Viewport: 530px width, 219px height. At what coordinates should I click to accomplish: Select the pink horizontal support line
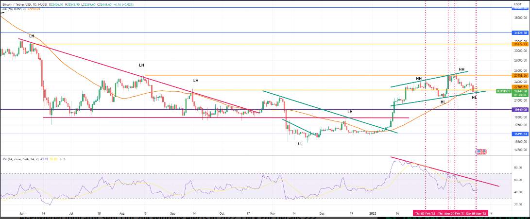click(226, 118)
